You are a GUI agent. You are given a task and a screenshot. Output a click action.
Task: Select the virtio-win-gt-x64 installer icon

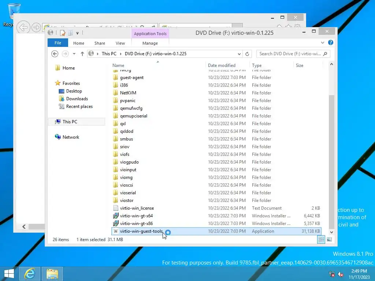[x=116, y=216]
